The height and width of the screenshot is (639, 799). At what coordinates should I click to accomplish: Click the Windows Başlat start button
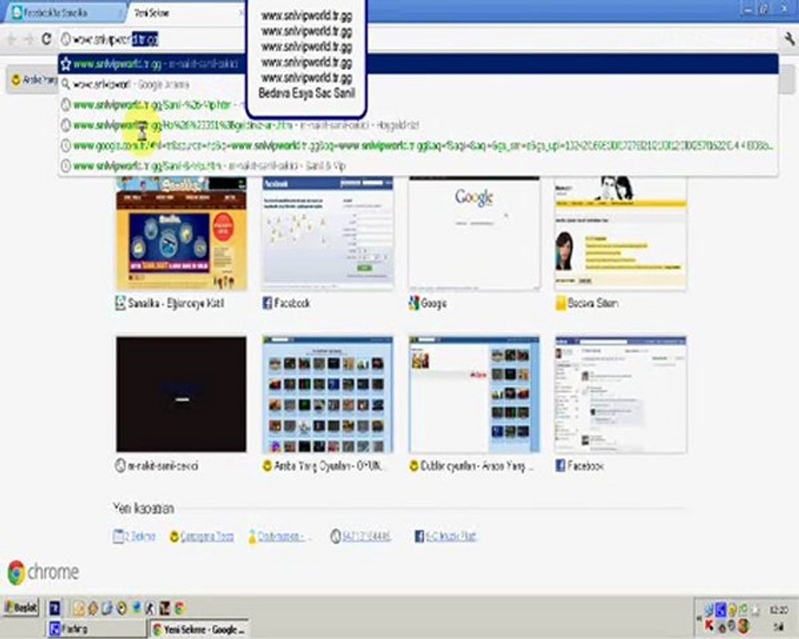(21, 607)
